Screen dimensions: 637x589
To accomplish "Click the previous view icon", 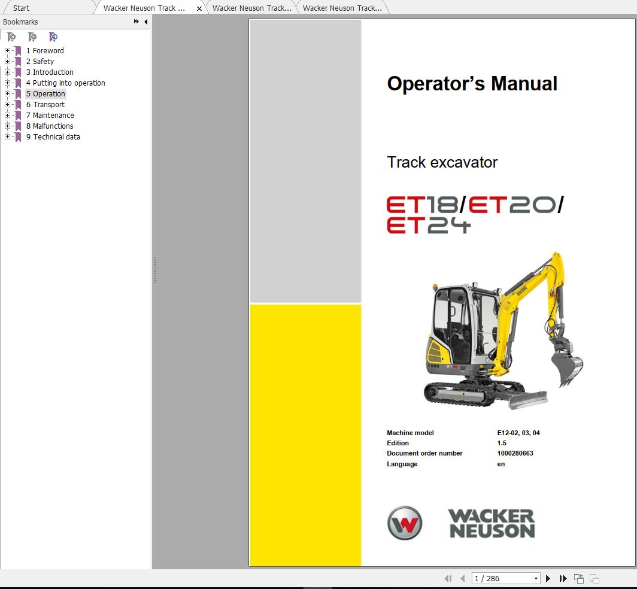I will [x=578, y=578].
